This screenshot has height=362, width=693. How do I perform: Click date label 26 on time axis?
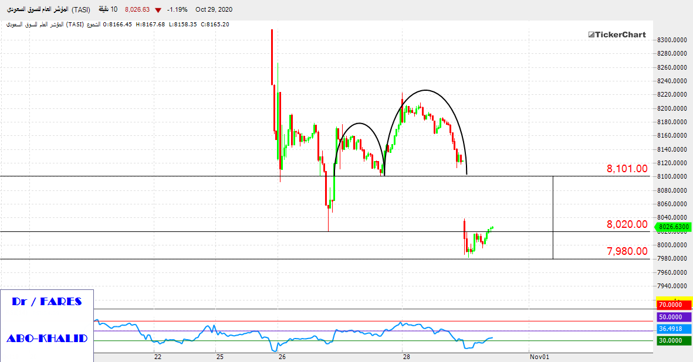[x=282, y=357]
